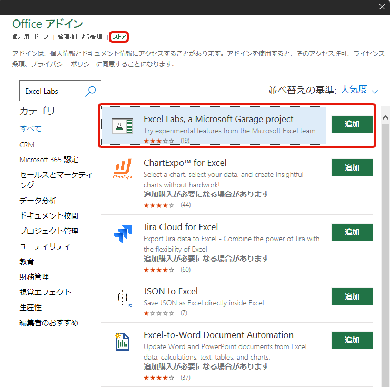Click the 並べ替えの基準 label

(x=302, y=90)
